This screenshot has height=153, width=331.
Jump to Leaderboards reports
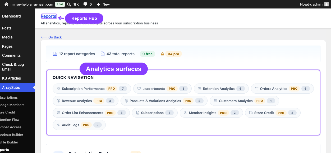tap(162, 89)
